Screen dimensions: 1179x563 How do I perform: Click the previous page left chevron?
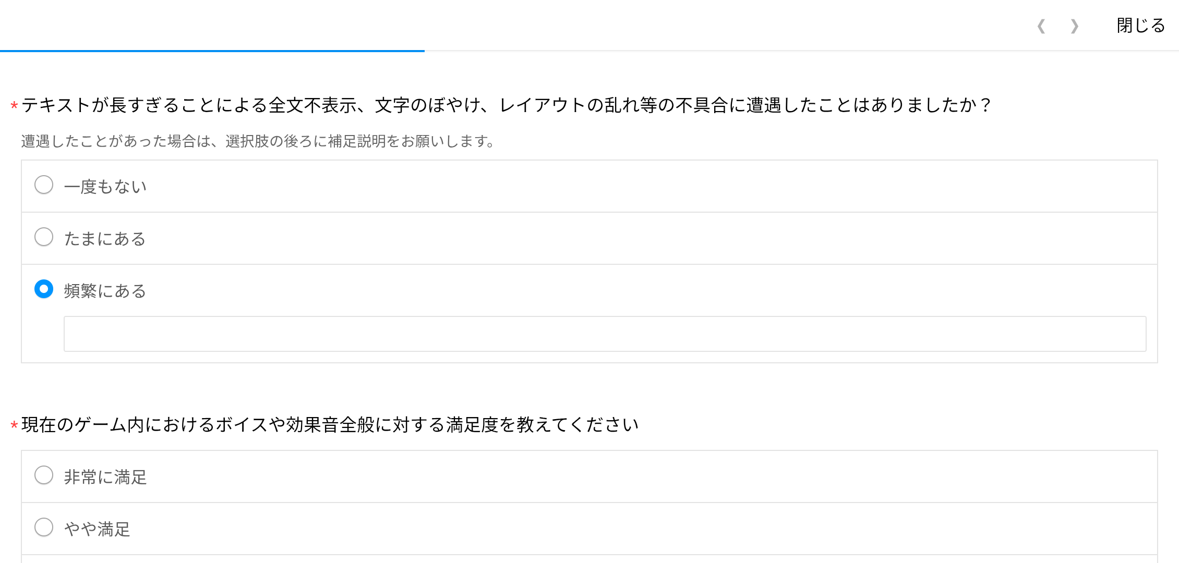pos(1041,26)
